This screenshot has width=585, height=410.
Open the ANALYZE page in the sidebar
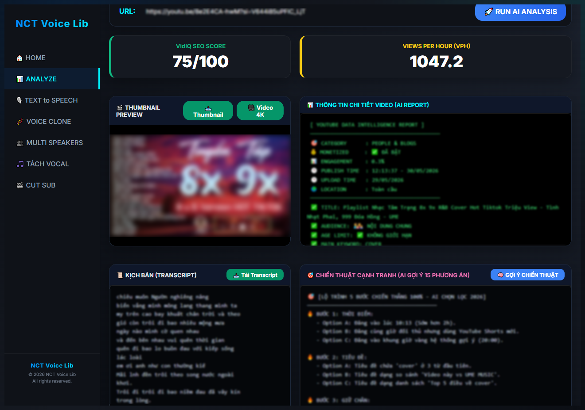pos(52,79)
